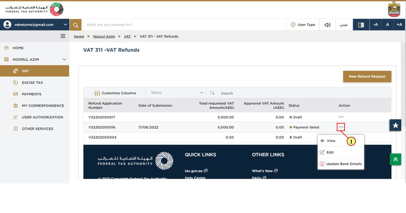The height and width of the screenshot is (213, 406).
Task: Switch language to Arabic (عربي)
Action: pyautogui.click(x=344, y=25)
